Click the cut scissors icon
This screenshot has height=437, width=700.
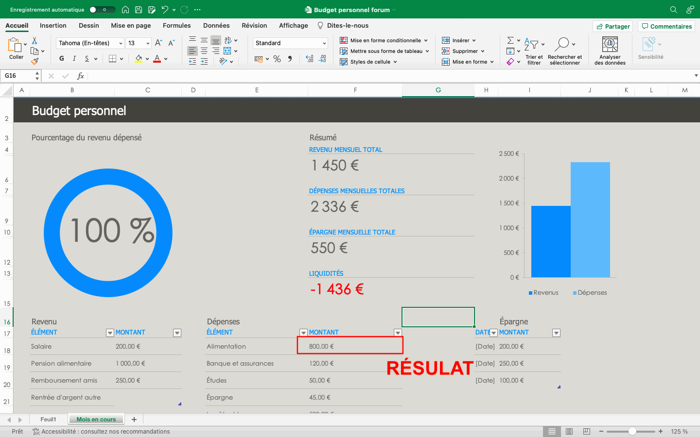coord(35,41)
